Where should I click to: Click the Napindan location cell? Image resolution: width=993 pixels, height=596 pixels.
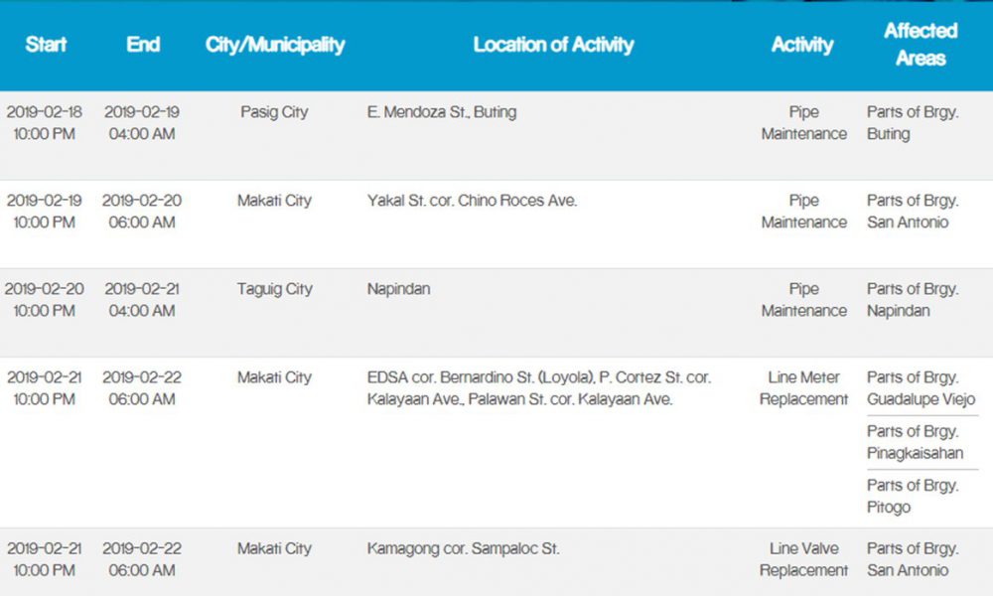(x=398, y=289)
